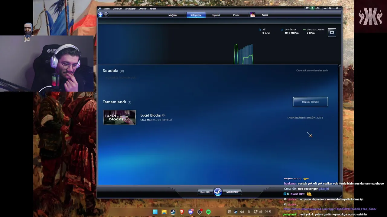Click the geceylan2 username in chat
Screen dimensions: 387x217
point(290,214)
